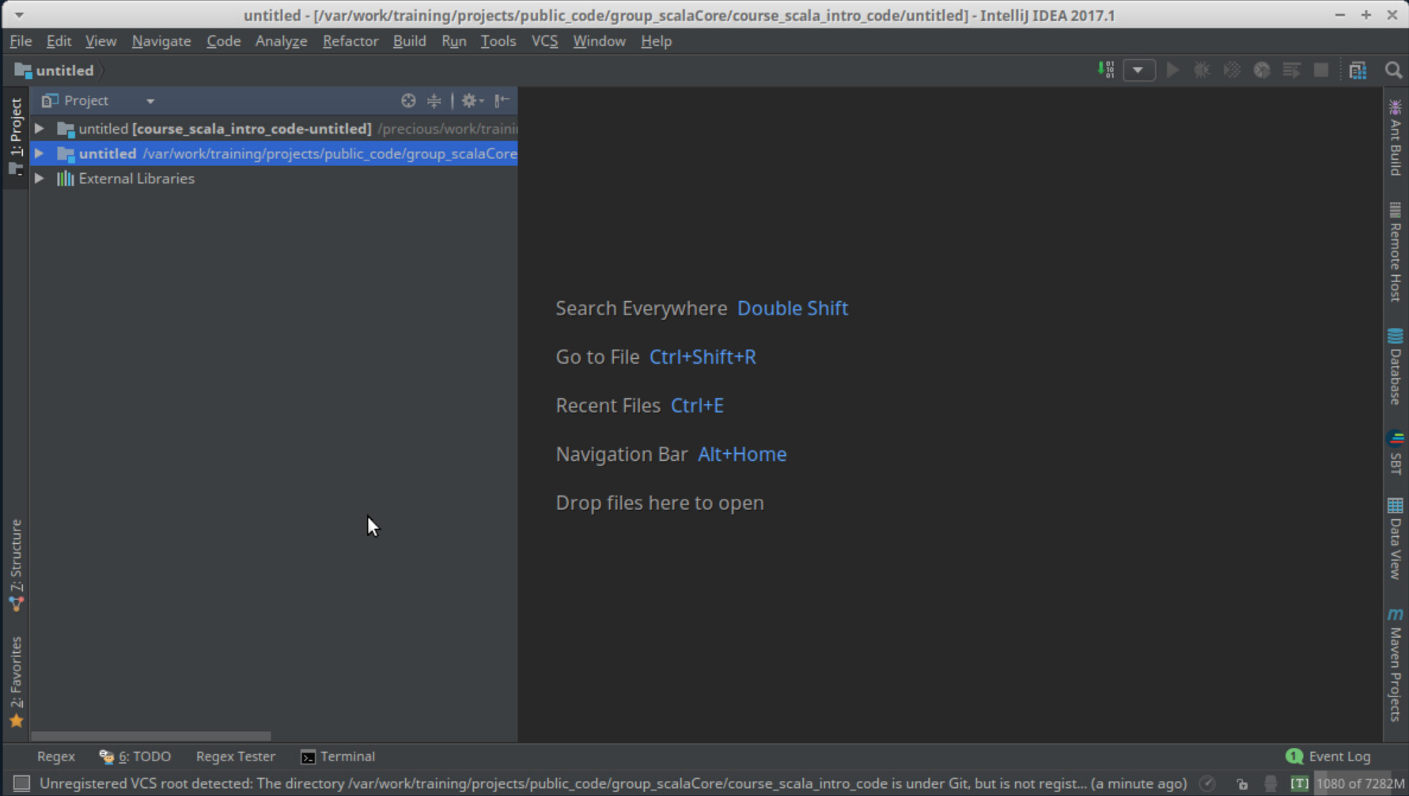This screenshot has height=796, width=1409.
Task: Click the read-only lock status icon
Action: 1242,783
